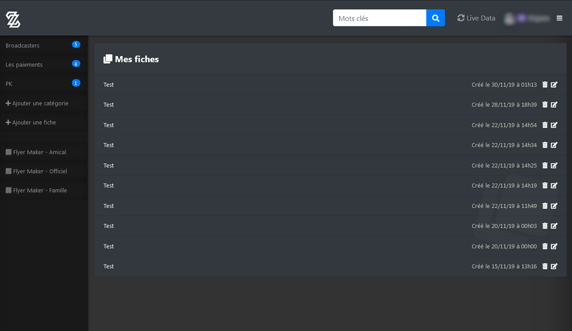Edit the fiche created 22/11/19 à 11h49
Screen dimensions: 572x331
pos(554,206)
